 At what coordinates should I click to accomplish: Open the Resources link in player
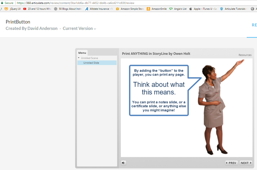[245, 55]
